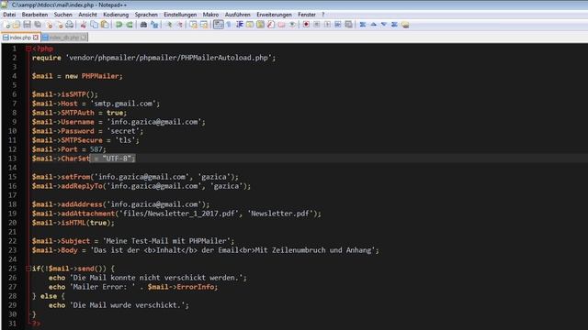
Task: Close the index.php tab
Action: (x=36, y=38)
